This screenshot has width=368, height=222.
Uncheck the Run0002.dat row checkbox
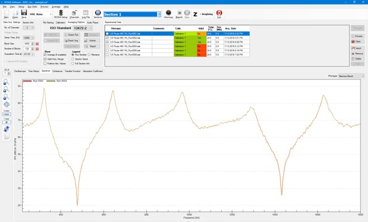pyautogui.click(x=107, y=38)
